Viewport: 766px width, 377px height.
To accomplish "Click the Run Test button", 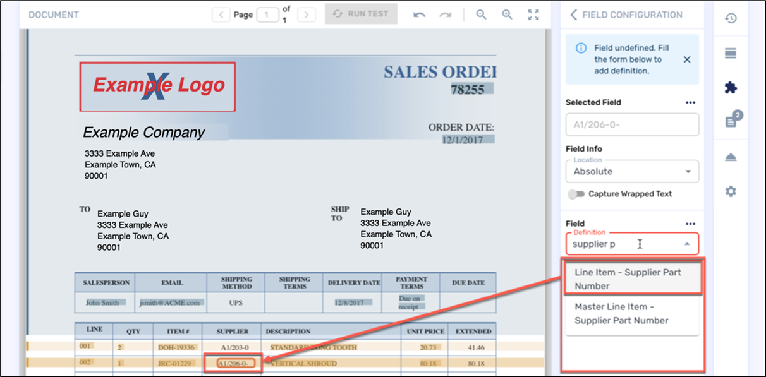I will point(362,14).
